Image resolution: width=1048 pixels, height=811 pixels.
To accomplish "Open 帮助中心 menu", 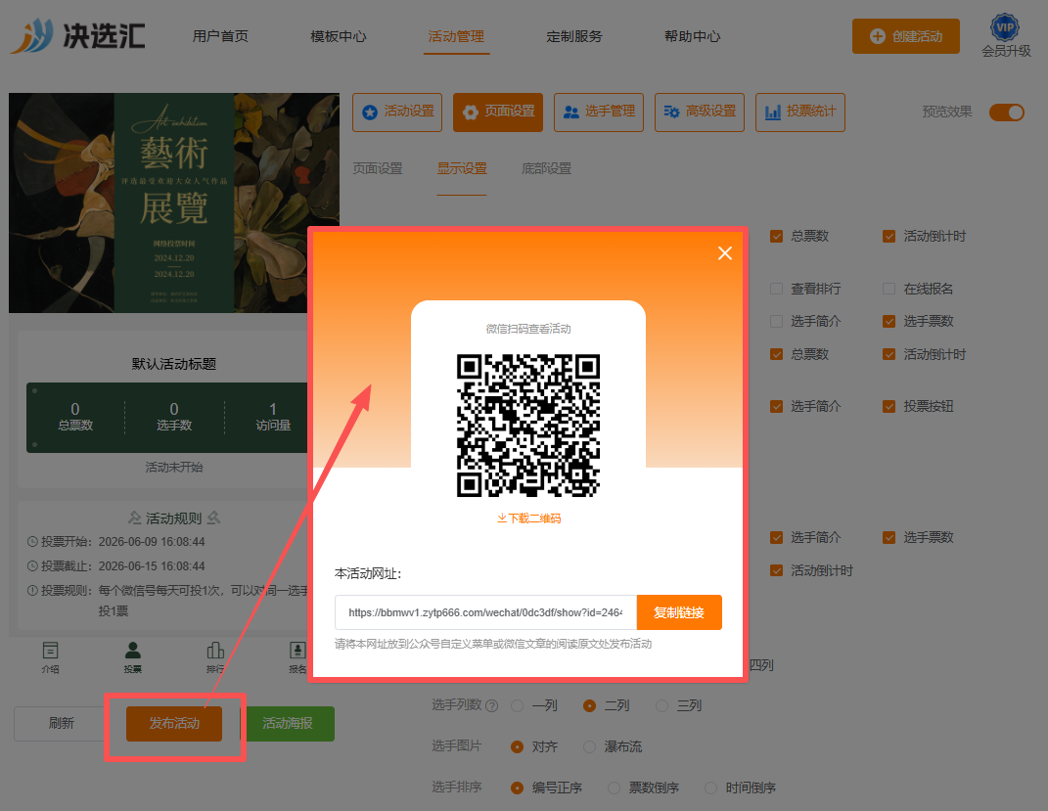I will point(693,37).
